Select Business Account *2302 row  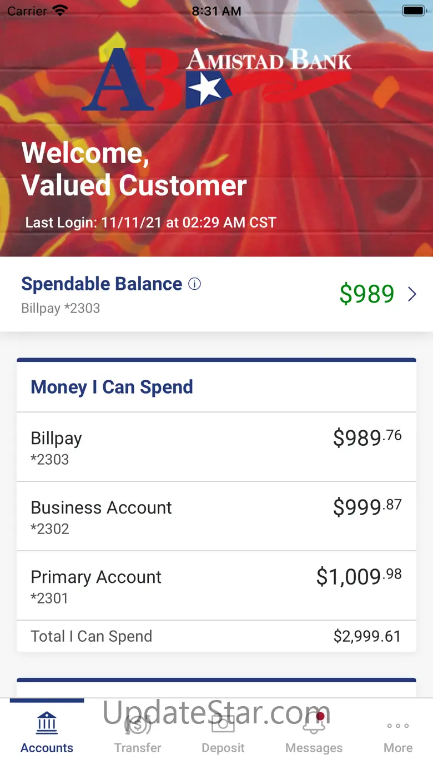click(216, 516)
